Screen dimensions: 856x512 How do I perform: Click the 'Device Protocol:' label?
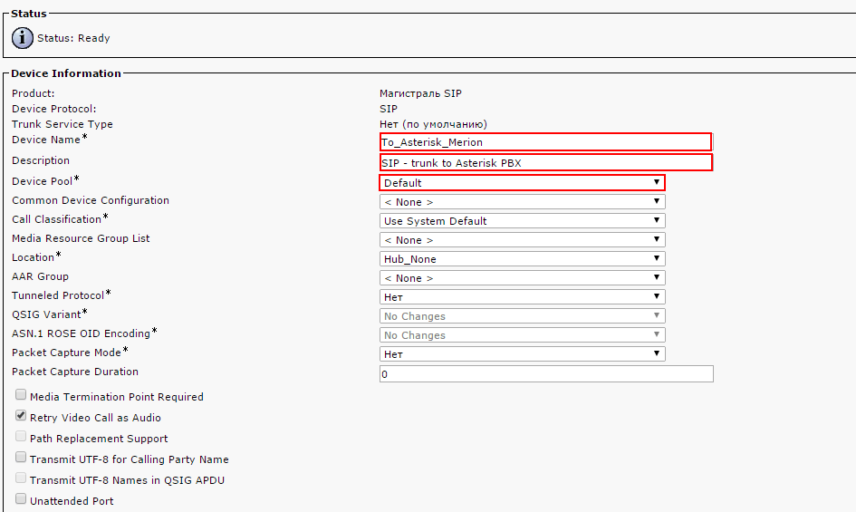point(54,109)
